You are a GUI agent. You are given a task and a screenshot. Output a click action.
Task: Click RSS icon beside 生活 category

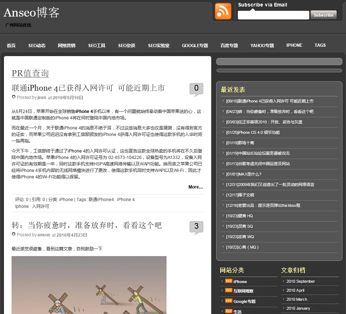[x=229, y=311]
